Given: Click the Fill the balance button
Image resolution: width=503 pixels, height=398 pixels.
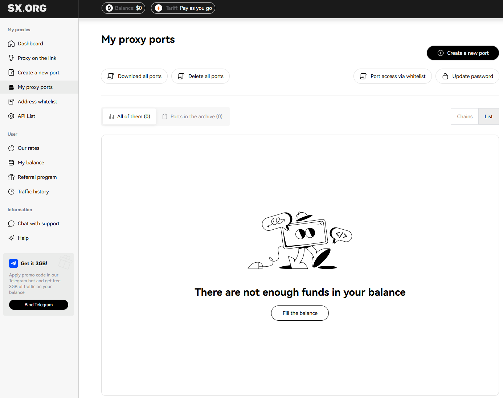Looking at the screenshot, I should (x=300, y=313).
